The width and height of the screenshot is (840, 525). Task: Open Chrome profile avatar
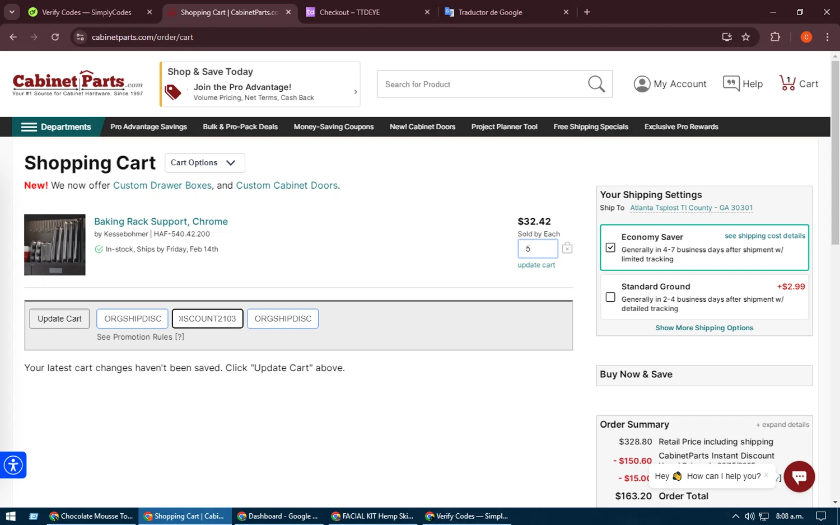pos(806,37)
